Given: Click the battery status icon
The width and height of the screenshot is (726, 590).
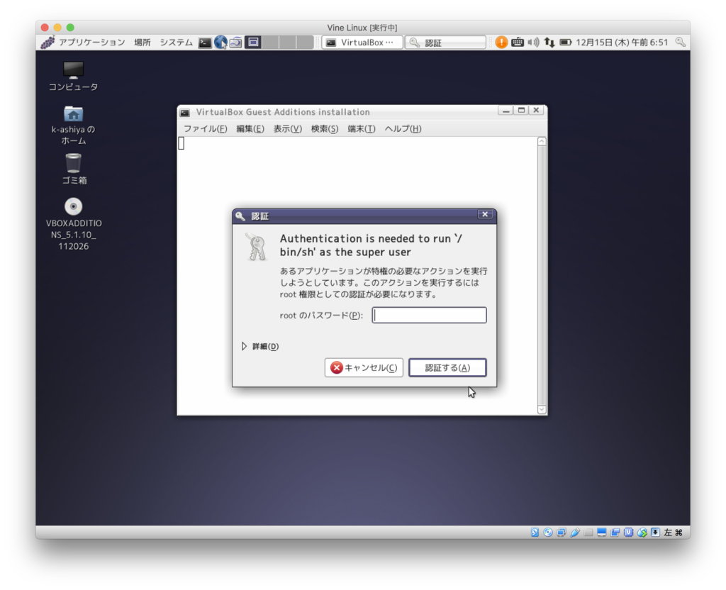Looking at the screenshot, I should pyautogui.click(x=565, y=43).
